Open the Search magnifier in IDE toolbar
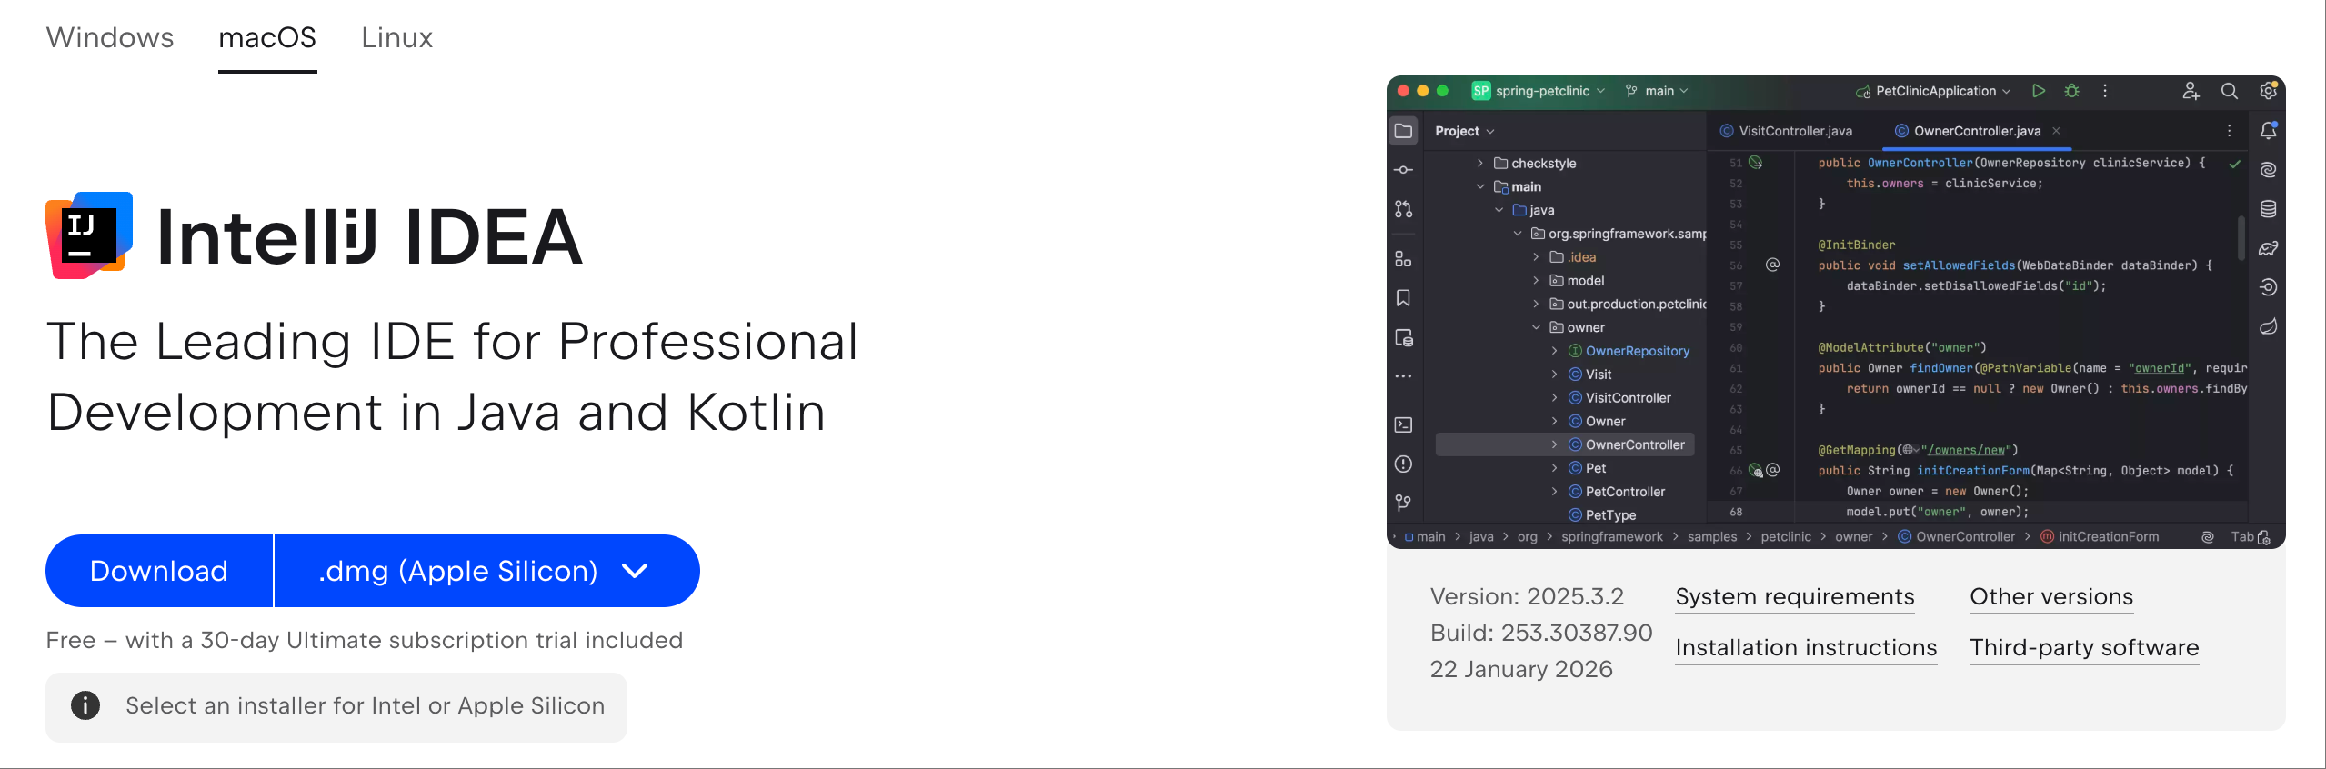This screenshot has height=769, width=2326. [x=2229, y=91]
